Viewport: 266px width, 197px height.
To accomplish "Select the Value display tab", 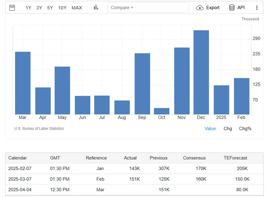I will pos(210,129).
